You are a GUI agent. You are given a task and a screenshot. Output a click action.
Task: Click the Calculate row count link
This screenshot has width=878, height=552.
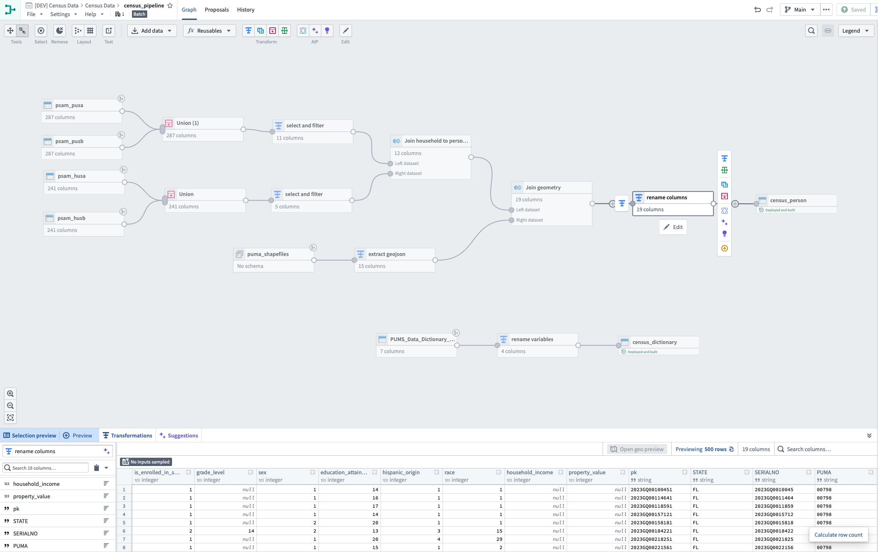click(838, 535)
